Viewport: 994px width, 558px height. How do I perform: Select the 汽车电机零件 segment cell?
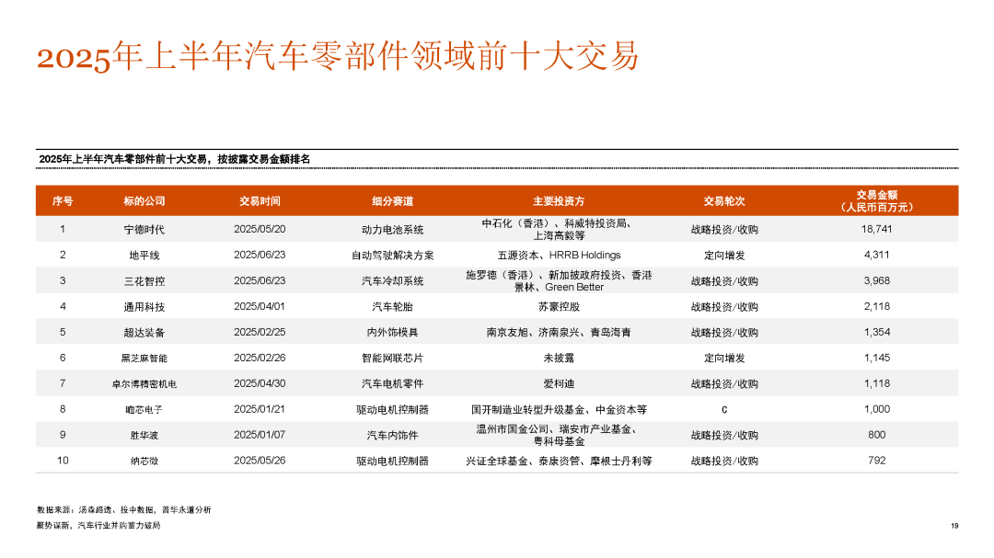pos(392,384)
